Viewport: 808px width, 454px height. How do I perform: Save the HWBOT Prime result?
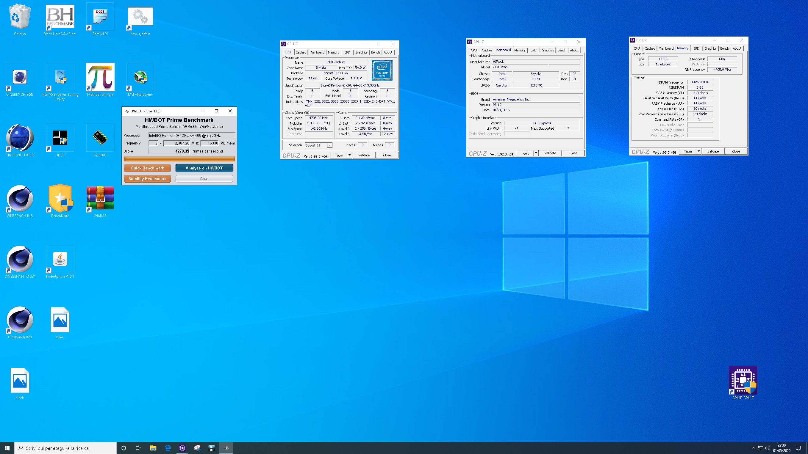tap(204, 179)
